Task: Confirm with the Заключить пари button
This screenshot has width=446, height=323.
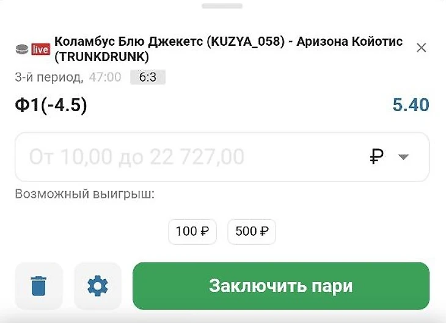Action: 281,286
